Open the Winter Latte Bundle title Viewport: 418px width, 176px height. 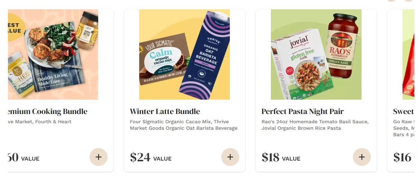click(x=165, y=111)
